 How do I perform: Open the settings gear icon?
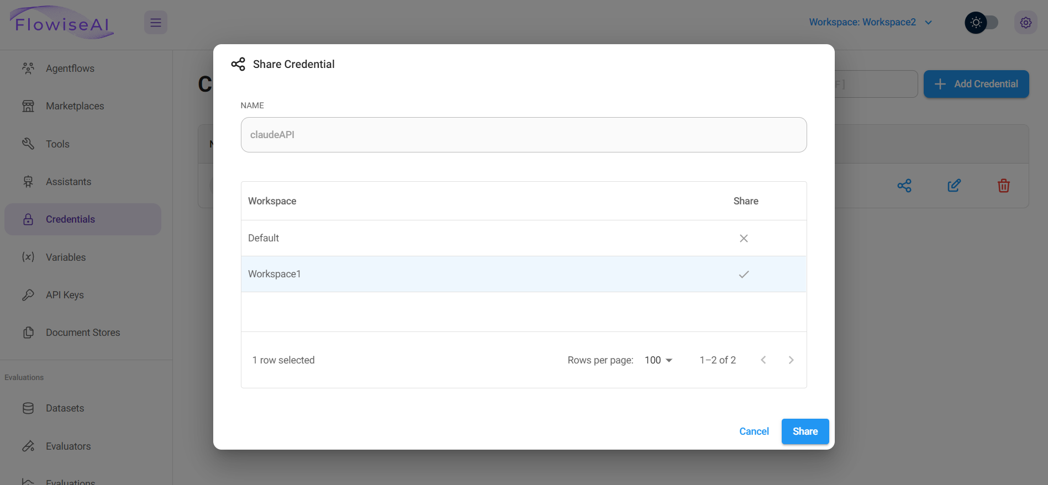coord(1025,23)
